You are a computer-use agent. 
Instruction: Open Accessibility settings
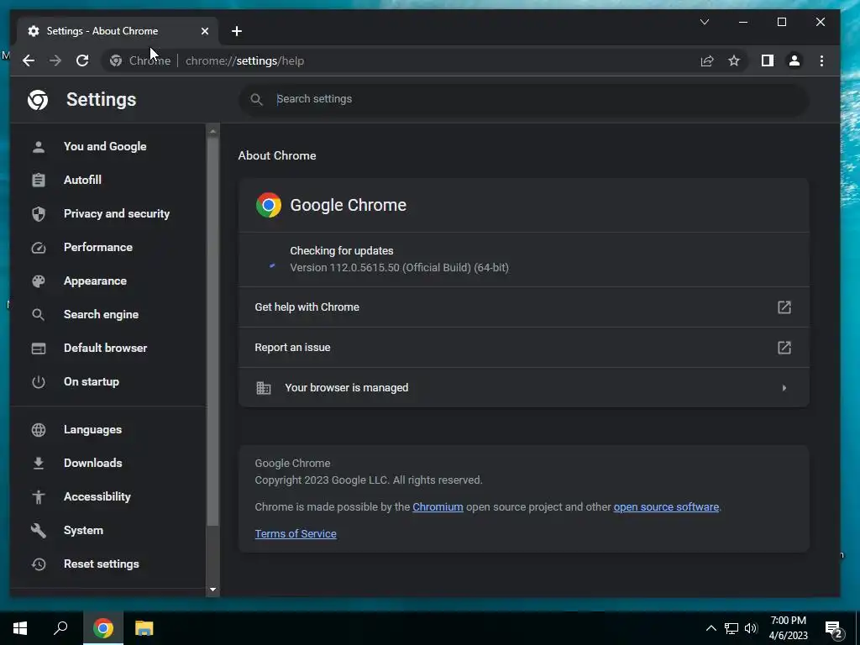(97, 497)
